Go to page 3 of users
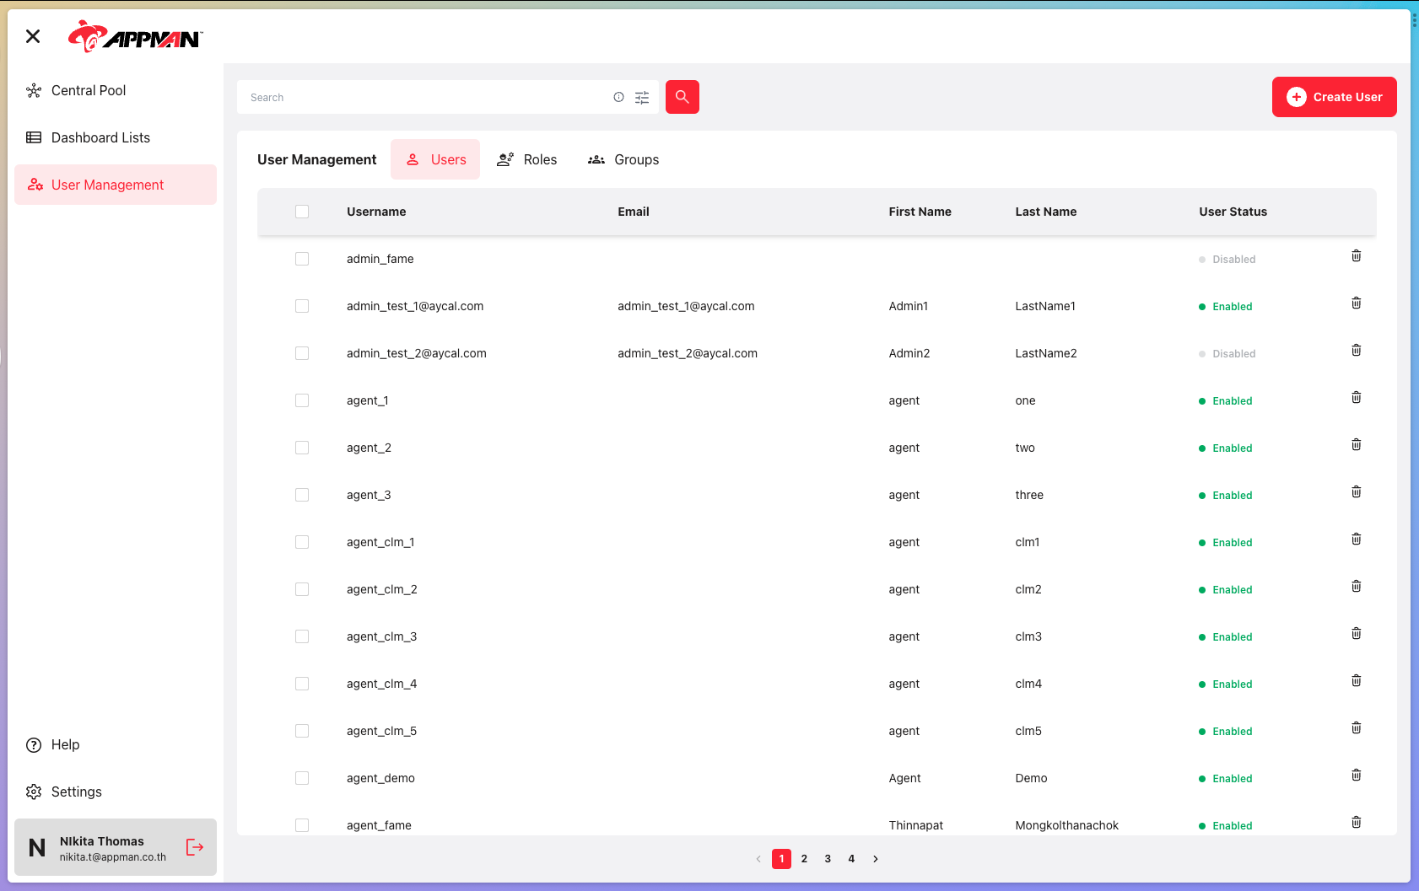 click(x=828, y=859)
